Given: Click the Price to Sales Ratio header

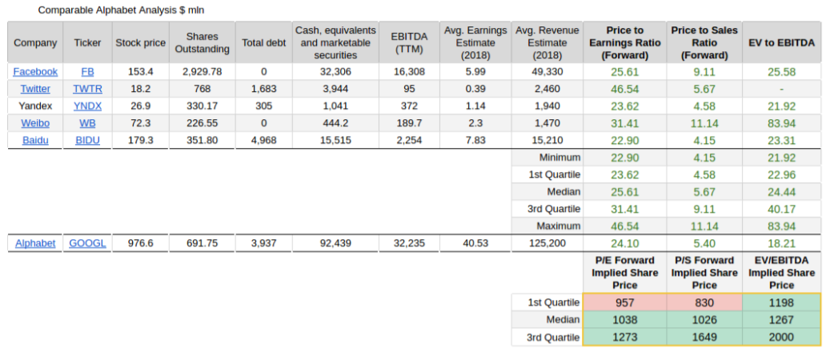Looking at the screenshot, I should pyautogui.click(x=704, y=42).
